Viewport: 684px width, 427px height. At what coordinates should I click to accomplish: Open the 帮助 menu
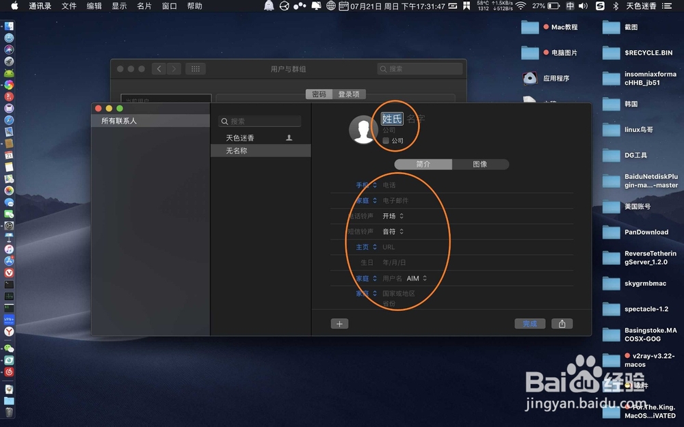(194, 6)
